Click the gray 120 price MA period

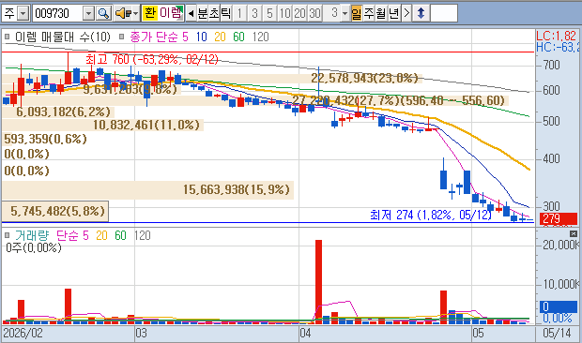(261, 37)
